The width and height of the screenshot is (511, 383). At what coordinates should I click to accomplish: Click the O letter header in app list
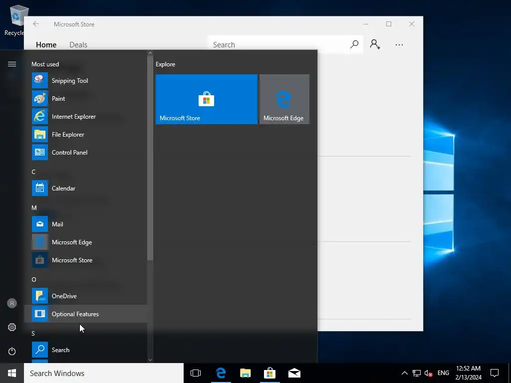coord(34,279)
